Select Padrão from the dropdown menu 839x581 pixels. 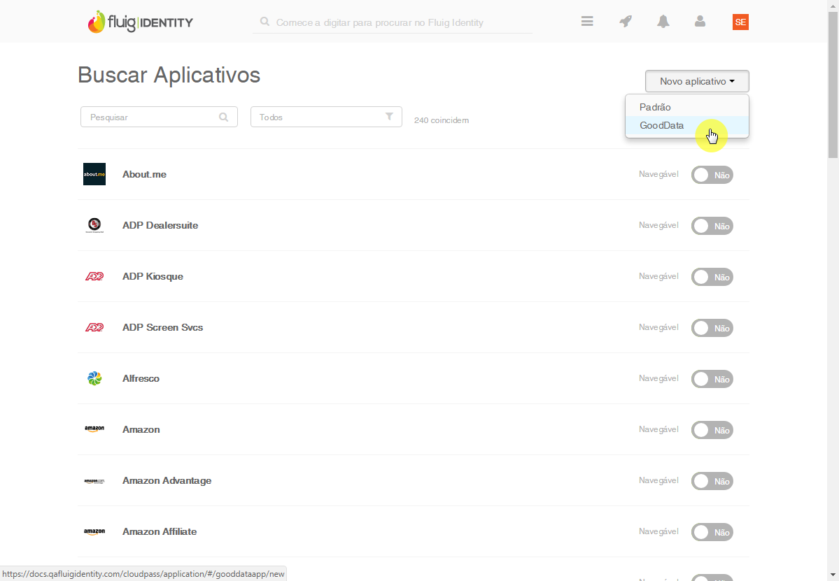point(655,107)
